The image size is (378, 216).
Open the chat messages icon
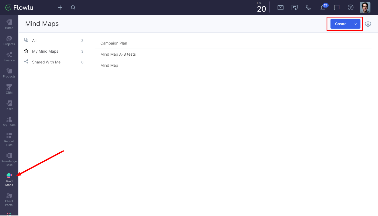[x=337, y=8]
